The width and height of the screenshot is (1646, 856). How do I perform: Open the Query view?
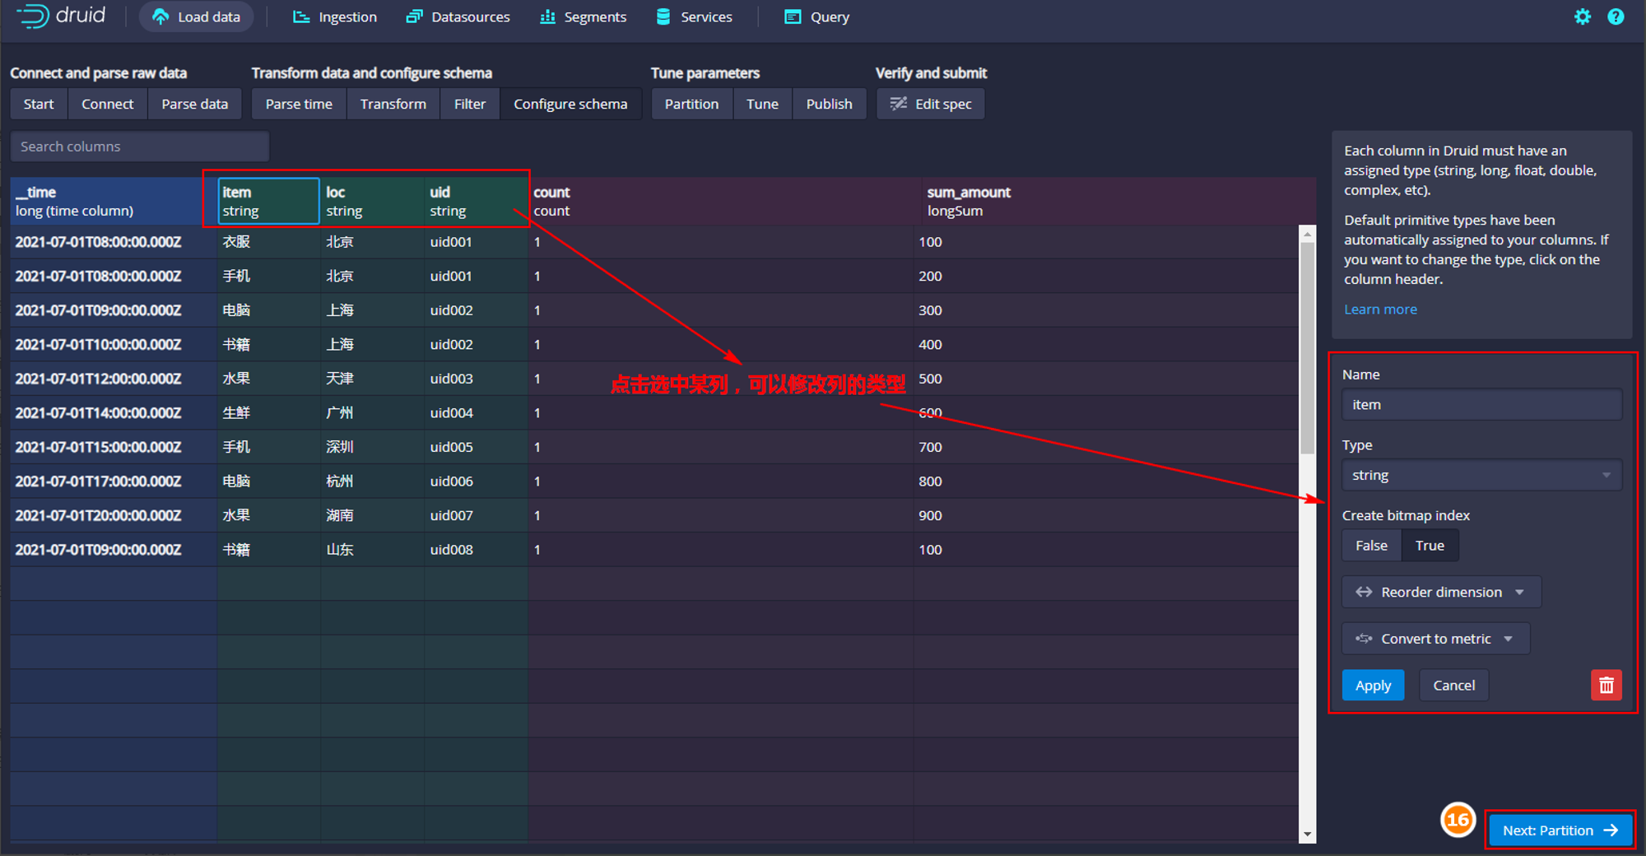tap(816, 16)
